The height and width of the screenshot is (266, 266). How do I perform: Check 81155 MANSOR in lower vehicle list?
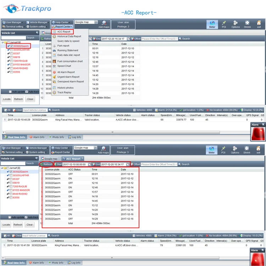tap(11, 190)
